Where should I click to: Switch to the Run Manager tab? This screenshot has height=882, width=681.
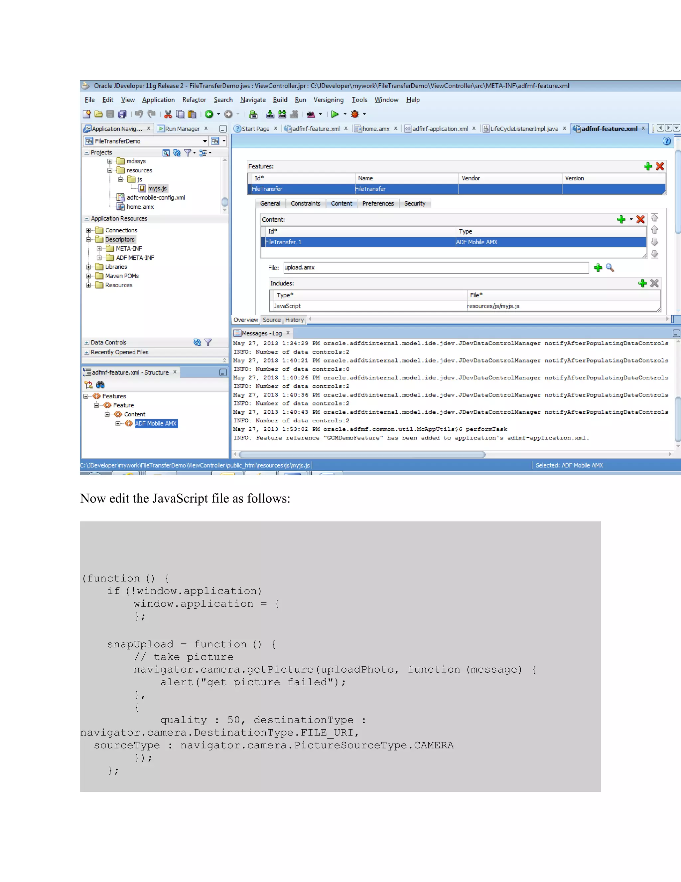(x=182, y=129)
